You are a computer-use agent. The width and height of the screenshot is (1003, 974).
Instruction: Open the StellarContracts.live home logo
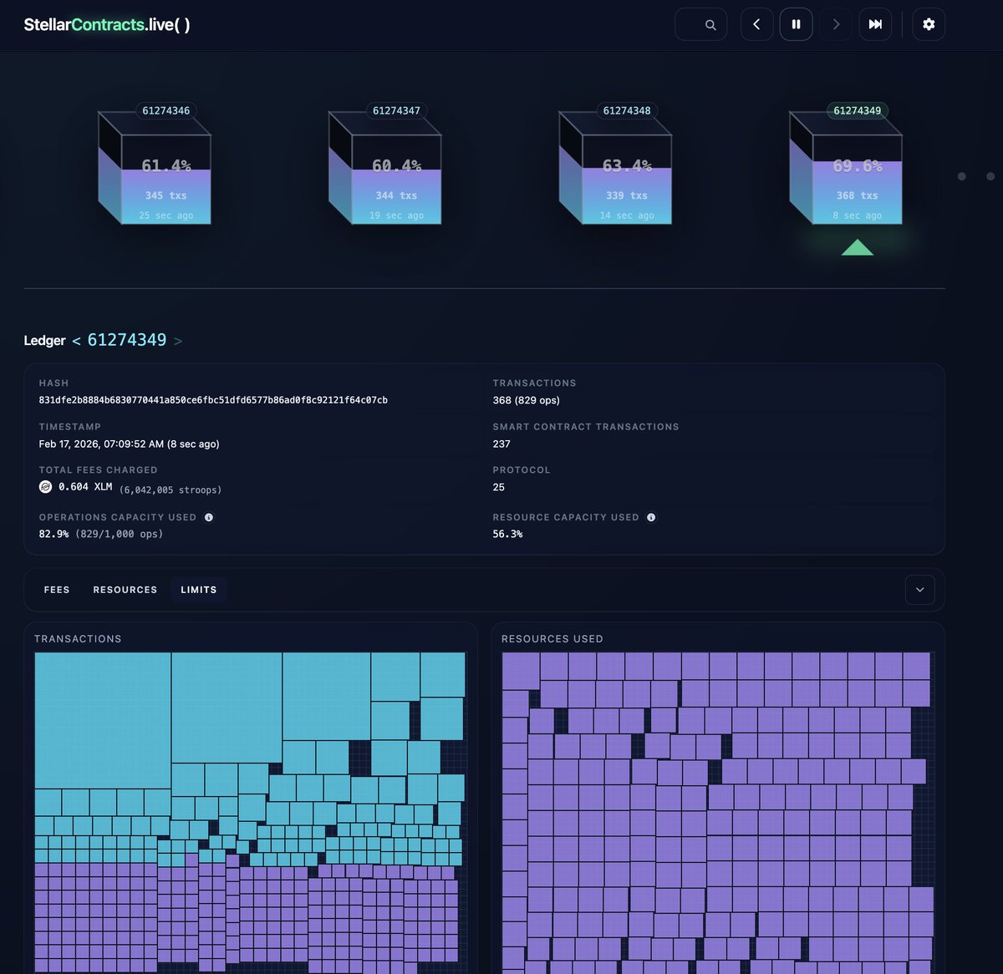107,24
